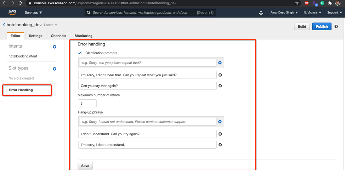The image size is (346, 170).
Task: Open the notifications bell icon
Action: point(261,13)
